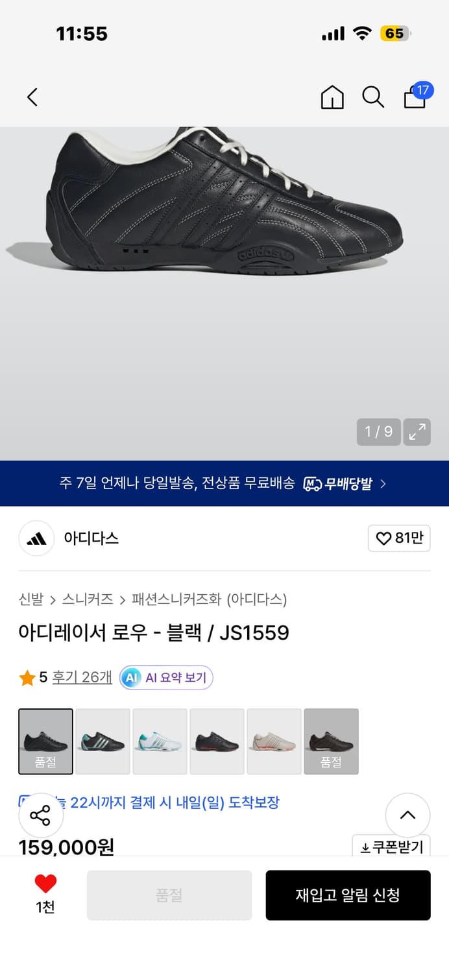The height and width of the screenshot is (973, 449).
Task: Open the home screen via home icon
Action: (x=332, y=97)
